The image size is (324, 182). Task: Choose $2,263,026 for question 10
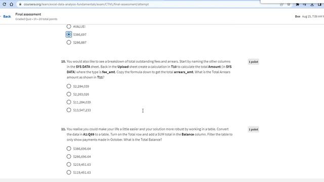click(69, 94)
